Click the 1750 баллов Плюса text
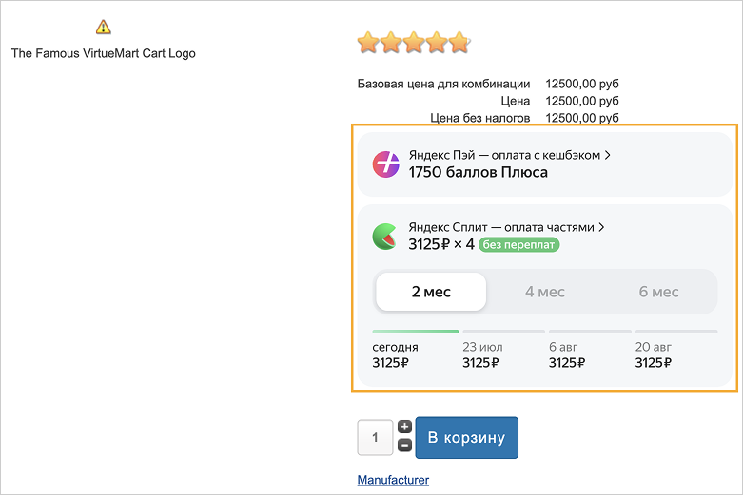Image resolution: width=743 pixels, height=495 pixels. 479,172
